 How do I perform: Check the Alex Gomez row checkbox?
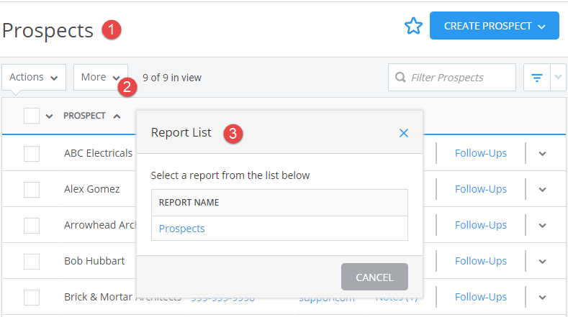tap(32, 189)
